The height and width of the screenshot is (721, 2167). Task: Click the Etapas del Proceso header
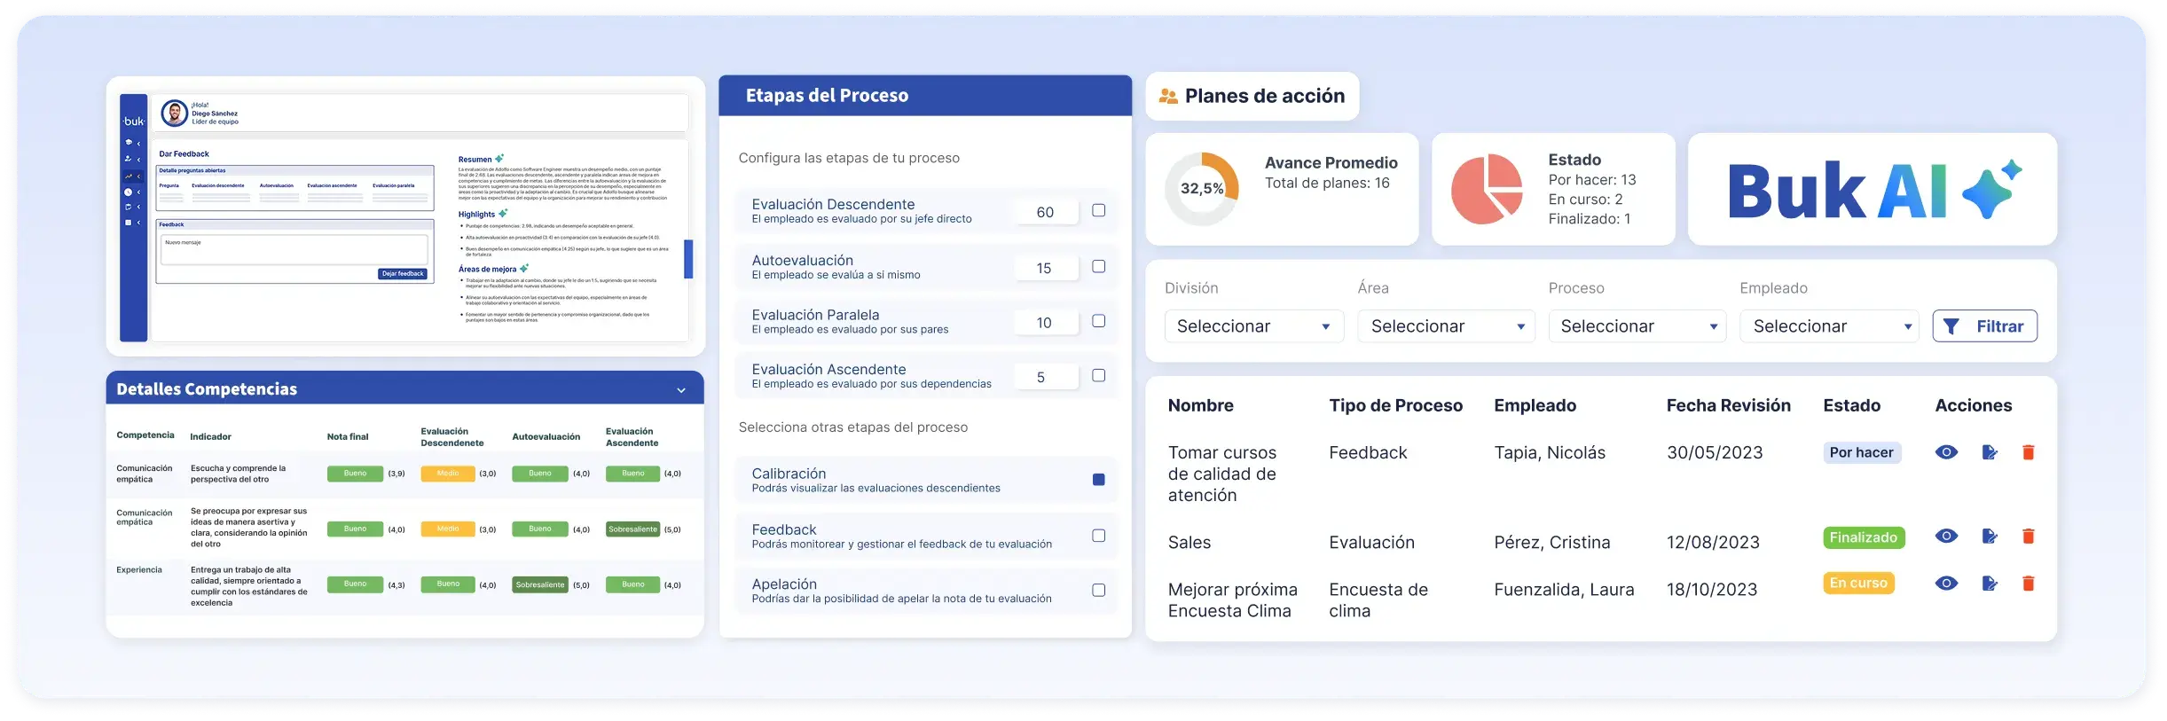click(925, 96)
